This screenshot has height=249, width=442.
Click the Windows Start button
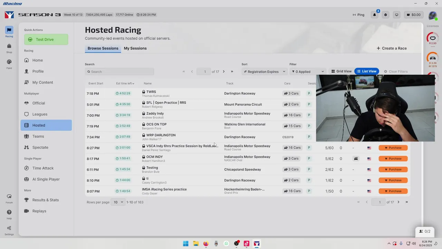pos(185,243)
